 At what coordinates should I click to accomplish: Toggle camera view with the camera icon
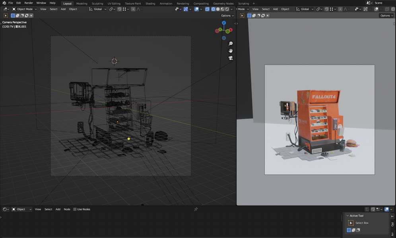pyautogui.click(x=231, y=58)
